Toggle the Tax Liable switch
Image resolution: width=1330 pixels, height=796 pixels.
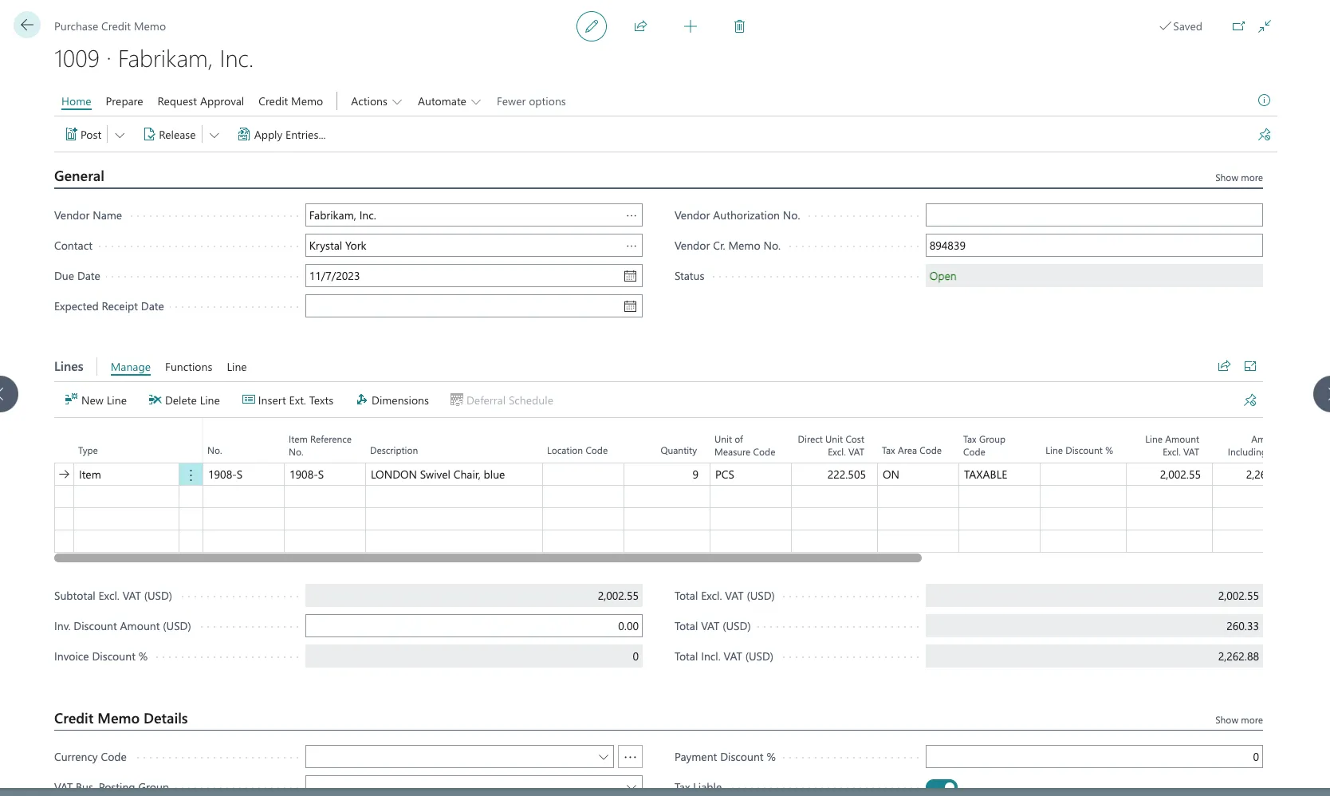pyautogui.click(x=942, y=786)
